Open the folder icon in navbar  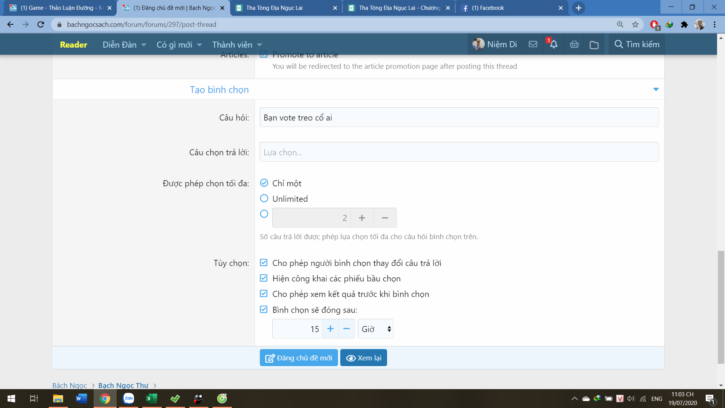click(594, 45)
